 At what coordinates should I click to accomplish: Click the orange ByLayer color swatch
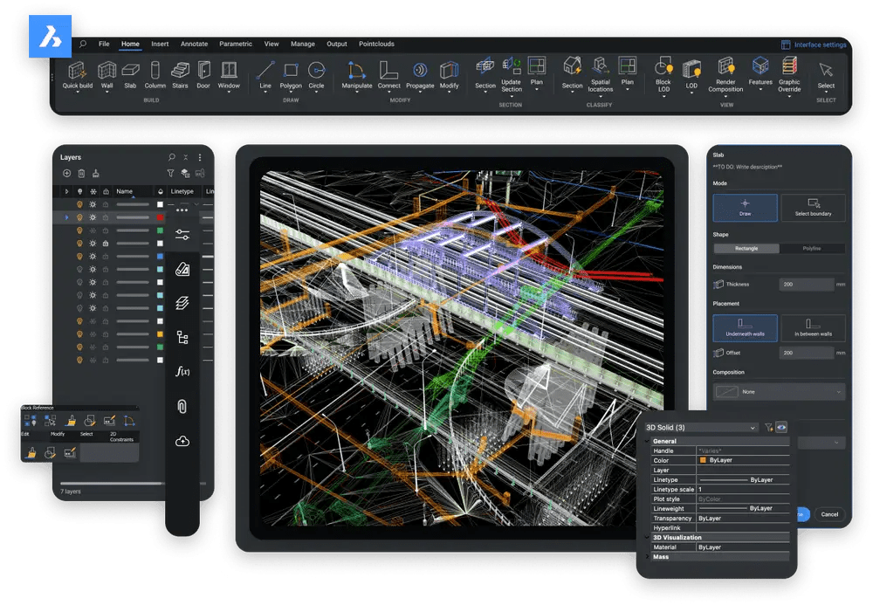pyautogui.click(x=703, y=460)
